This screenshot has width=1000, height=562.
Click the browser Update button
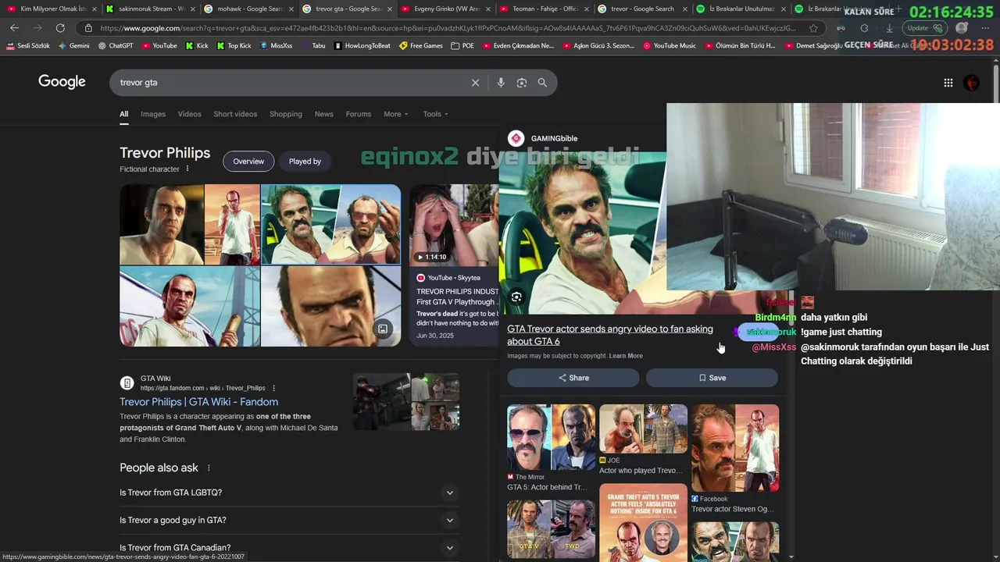tap(924, 28)
